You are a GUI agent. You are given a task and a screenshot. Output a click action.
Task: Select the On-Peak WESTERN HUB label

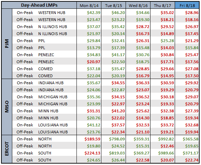(41, 13)
